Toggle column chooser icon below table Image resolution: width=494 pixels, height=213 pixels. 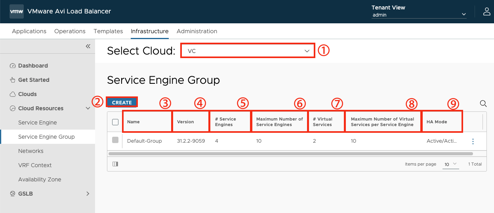115,164
